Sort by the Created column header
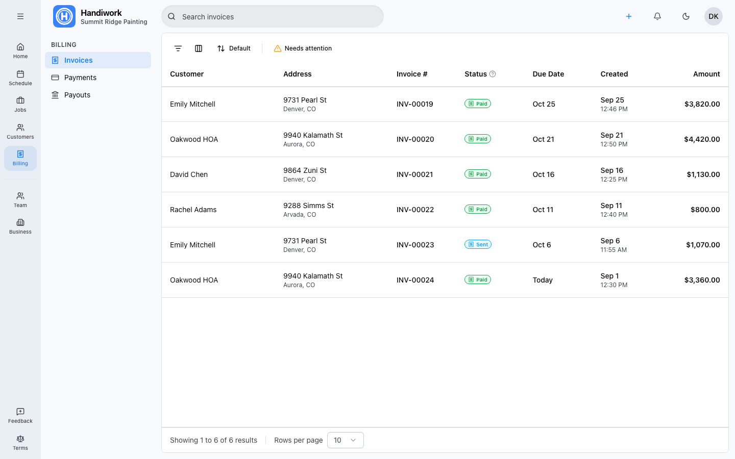The width and height of the screenshot is (735, 459). tap(614, 74)
